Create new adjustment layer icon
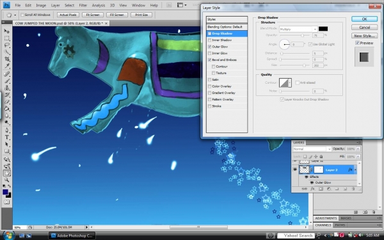This screenshot has height=240, width=384. (329, 189)
